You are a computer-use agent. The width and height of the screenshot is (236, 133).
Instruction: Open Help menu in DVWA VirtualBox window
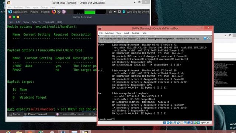tap(144, 33)
